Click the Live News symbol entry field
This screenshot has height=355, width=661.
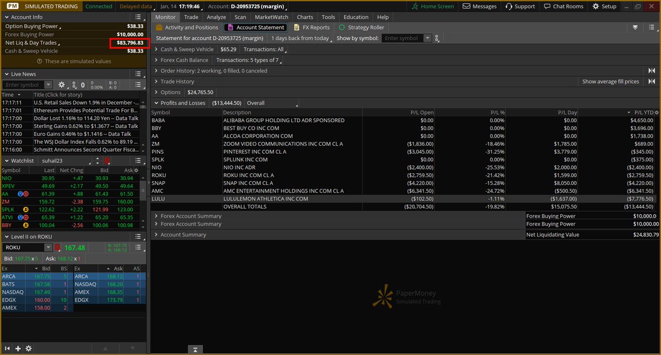coord(23,85)
